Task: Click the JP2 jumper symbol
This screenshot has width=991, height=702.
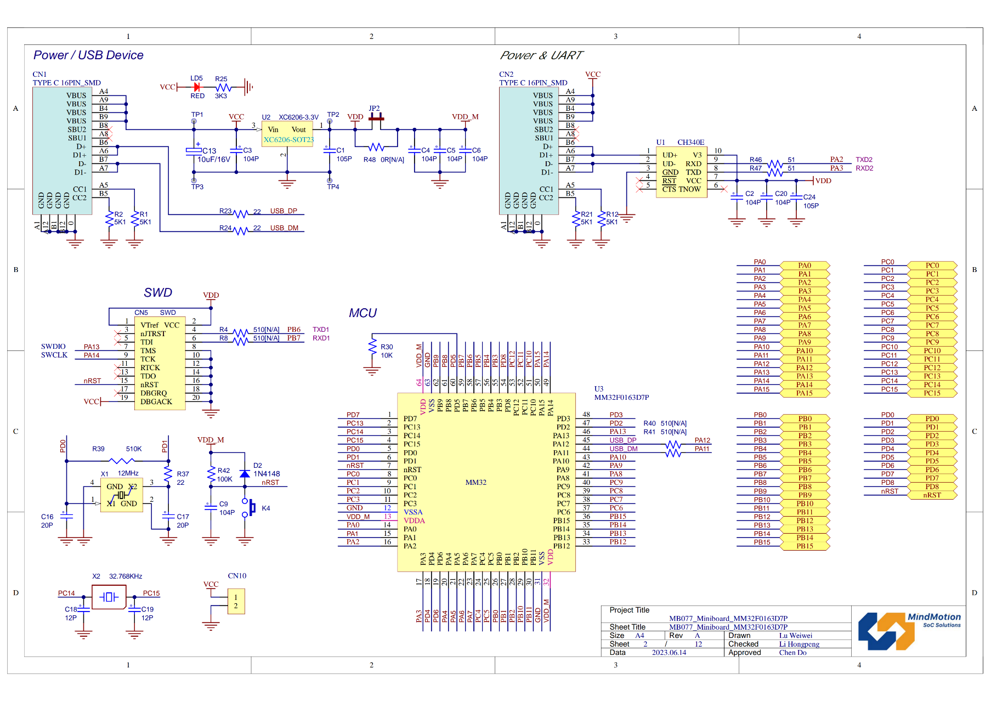Action: coord(376,118)
